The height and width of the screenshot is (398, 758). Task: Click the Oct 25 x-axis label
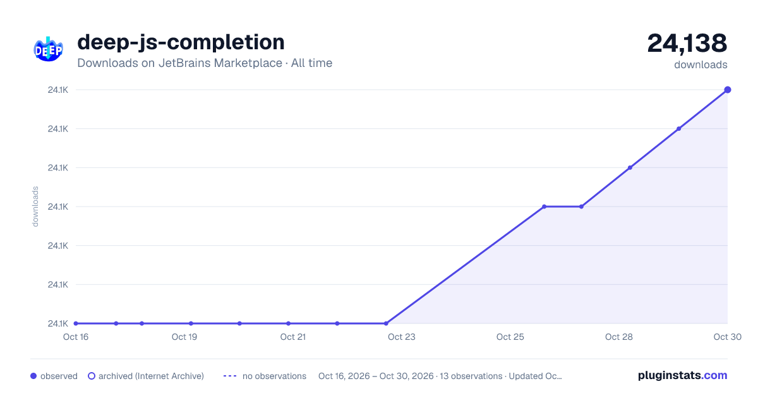510,337
